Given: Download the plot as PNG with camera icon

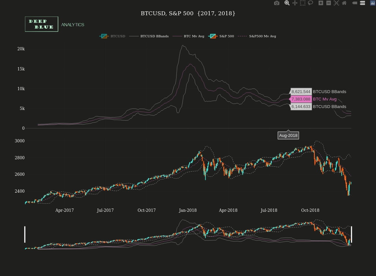Looking at the screenshot, I should tap(276, 3).
